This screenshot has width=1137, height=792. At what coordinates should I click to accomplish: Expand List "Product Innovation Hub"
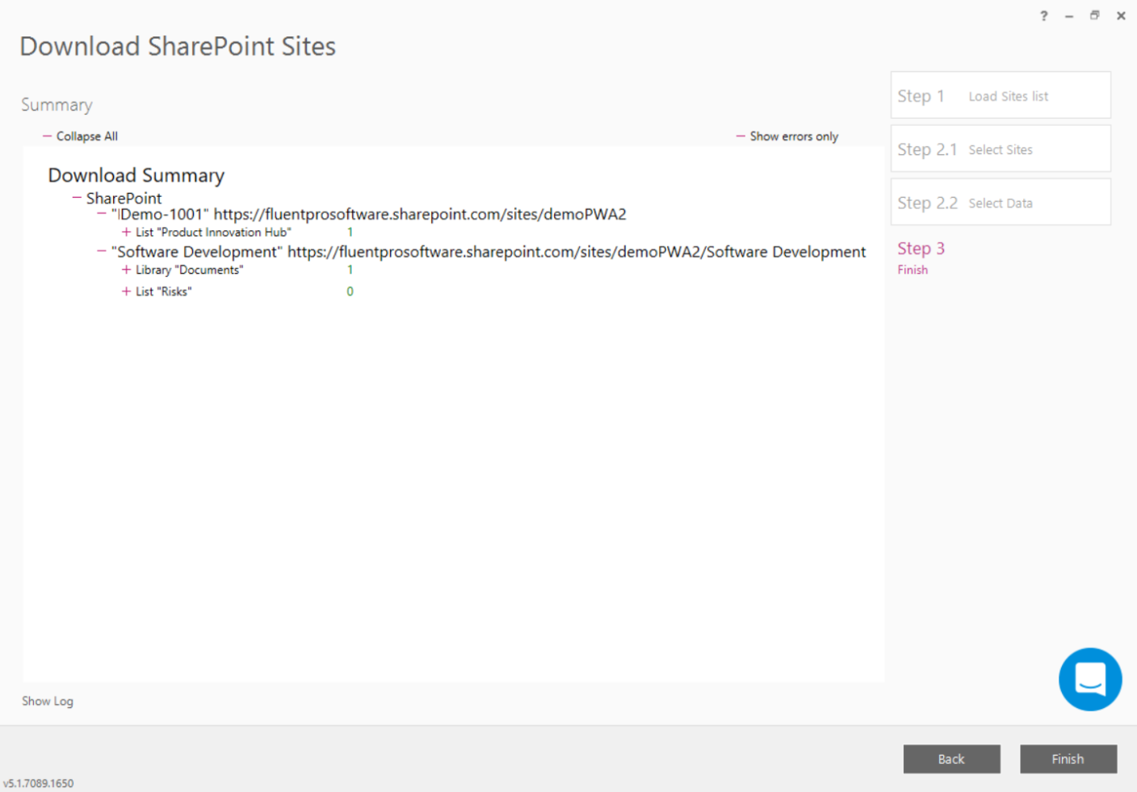[126, 233]
